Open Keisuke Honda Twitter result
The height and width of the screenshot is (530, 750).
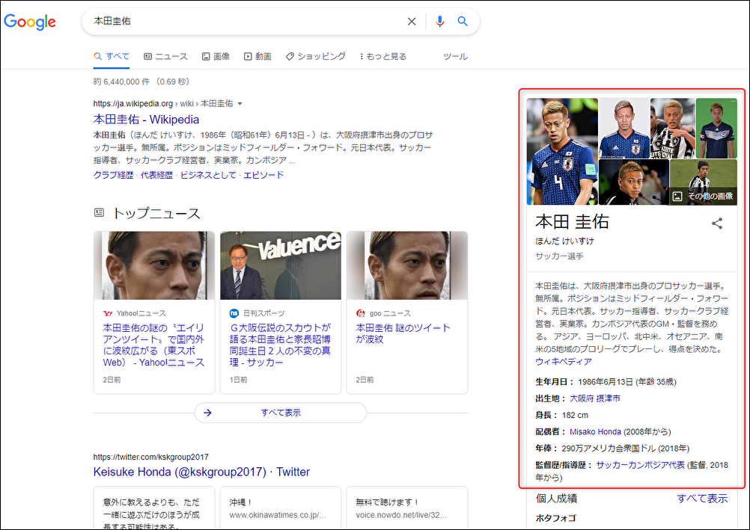tap(201, 472)
